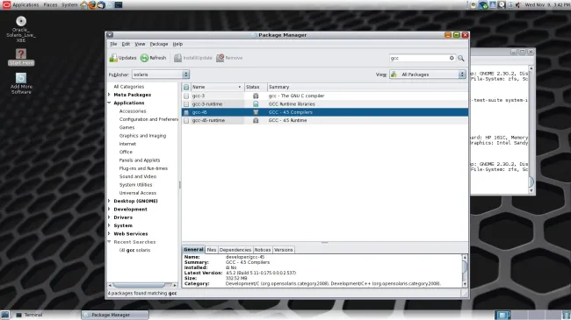Collapse the Applications category
Viewport: 571px width, 320px height.
109,103
